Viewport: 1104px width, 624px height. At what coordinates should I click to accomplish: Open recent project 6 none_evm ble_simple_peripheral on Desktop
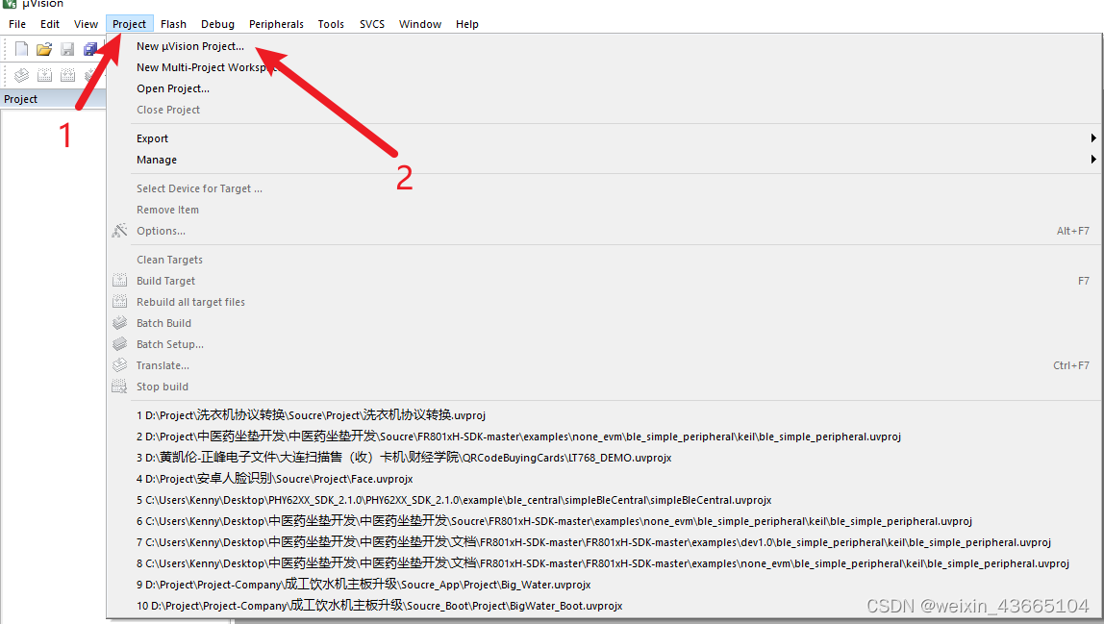click(604, 520)
